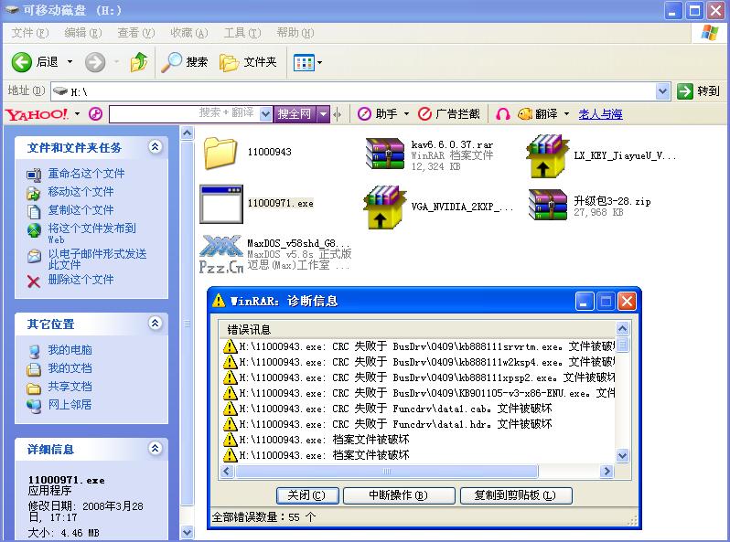Open the 搜全网 dropdown arrow

click(323, 114)
